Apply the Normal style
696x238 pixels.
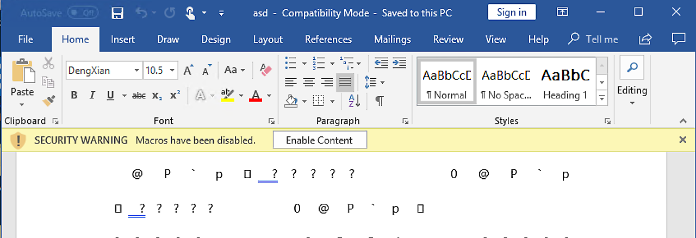click(x=446, y=82)
